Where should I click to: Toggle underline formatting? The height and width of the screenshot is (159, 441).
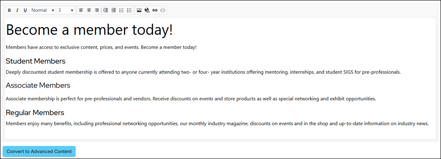tap(25, 11)
